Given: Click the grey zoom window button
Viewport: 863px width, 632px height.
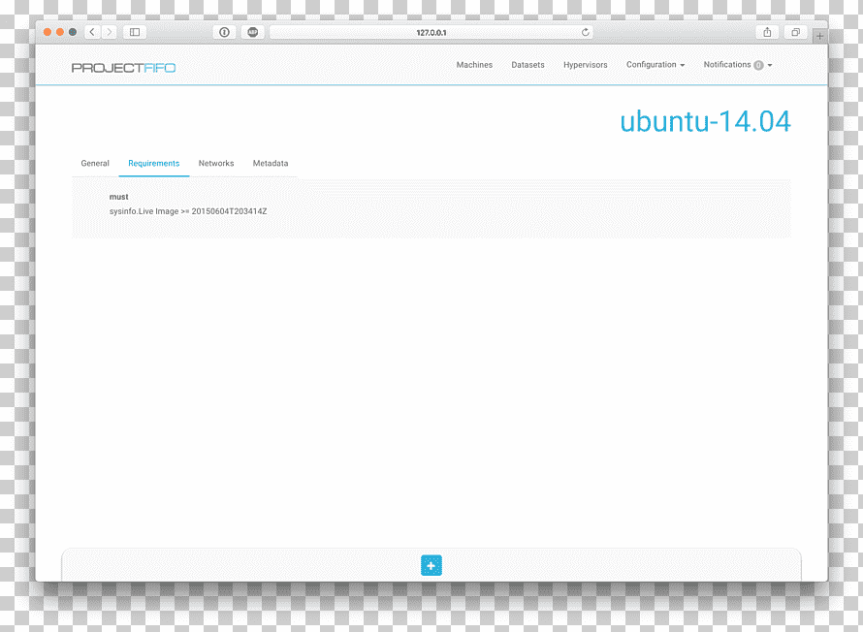Looking at the screenshot, I should pos(73,32).
